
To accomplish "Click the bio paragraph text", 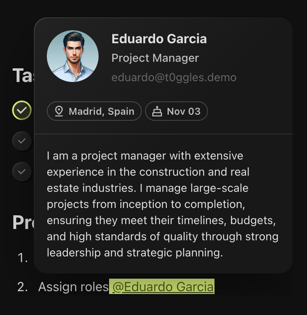I will coord(162,204).
